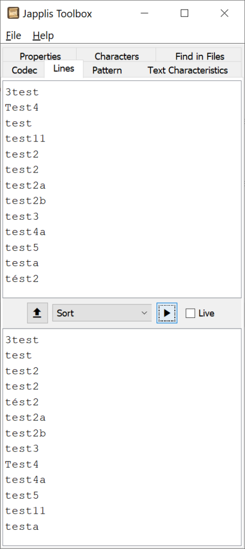Switch to the Characters tab

click(116, 56)
